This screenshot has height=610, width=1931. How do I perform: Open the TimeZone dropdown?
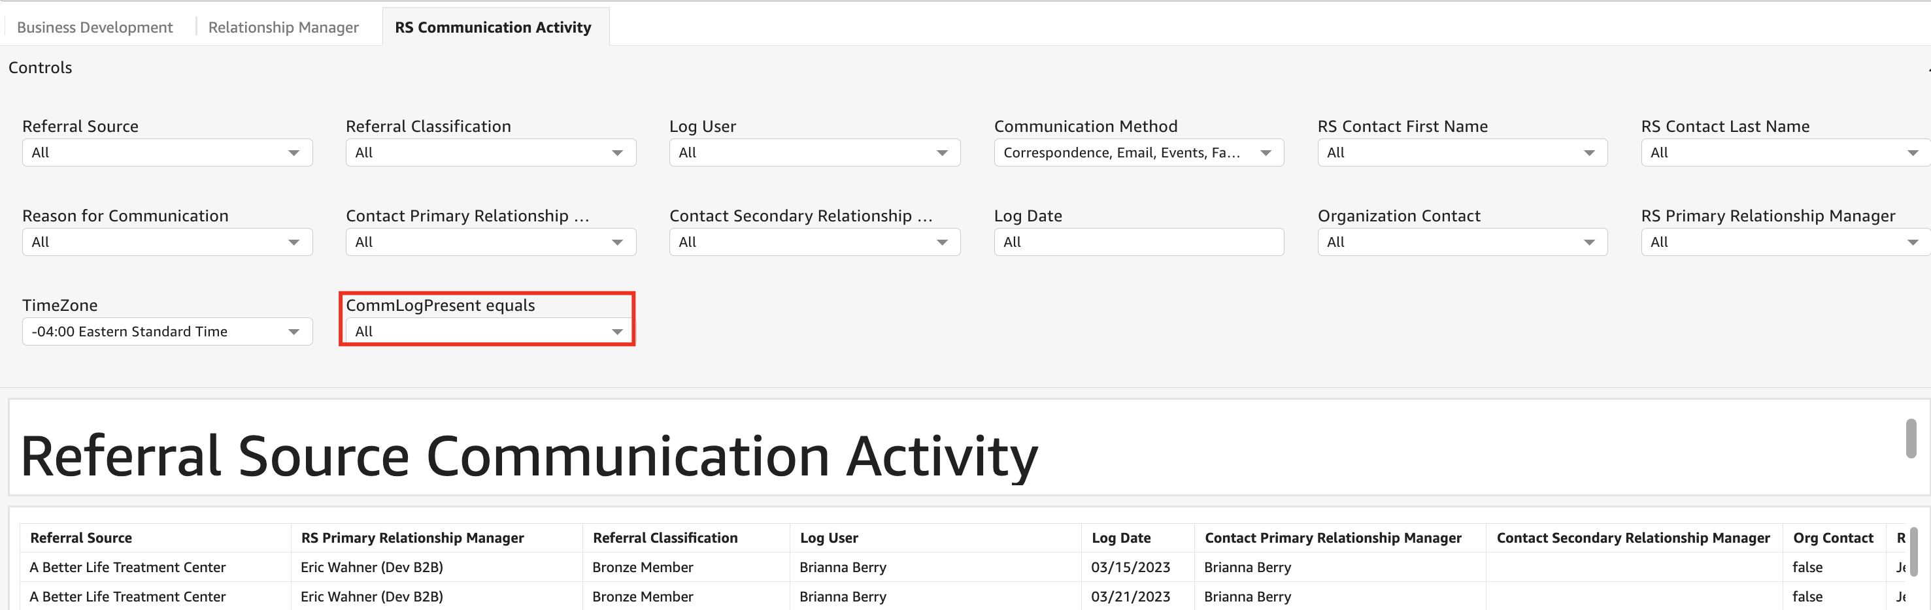coord(167,331)
